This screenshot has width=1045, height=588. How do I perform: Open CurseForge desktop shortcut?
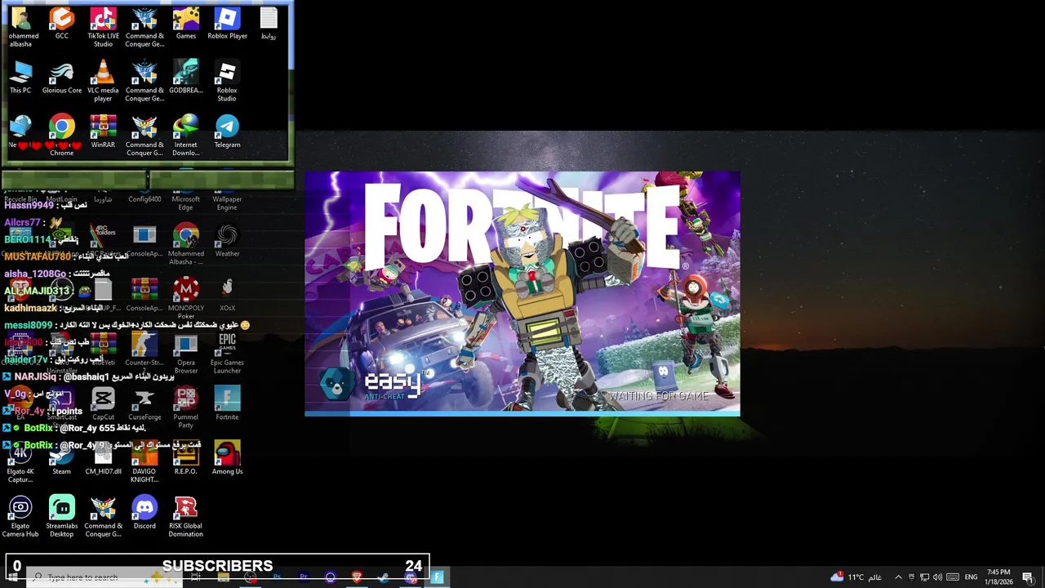[145, 404]
